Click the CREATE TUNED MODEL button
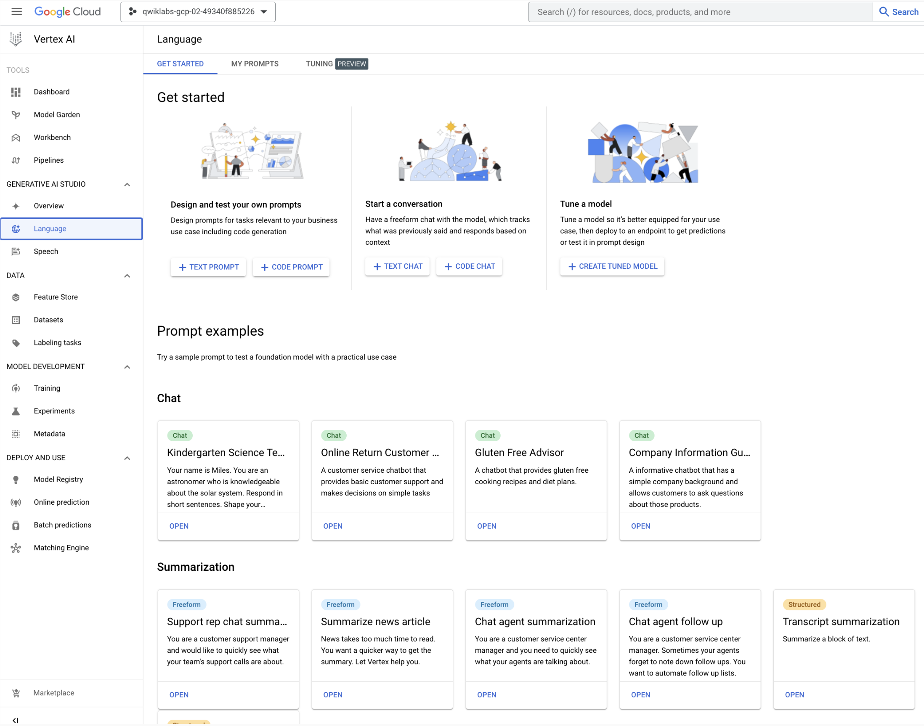The width and height of the screenshot is (924, 726). tap(613, 266)
